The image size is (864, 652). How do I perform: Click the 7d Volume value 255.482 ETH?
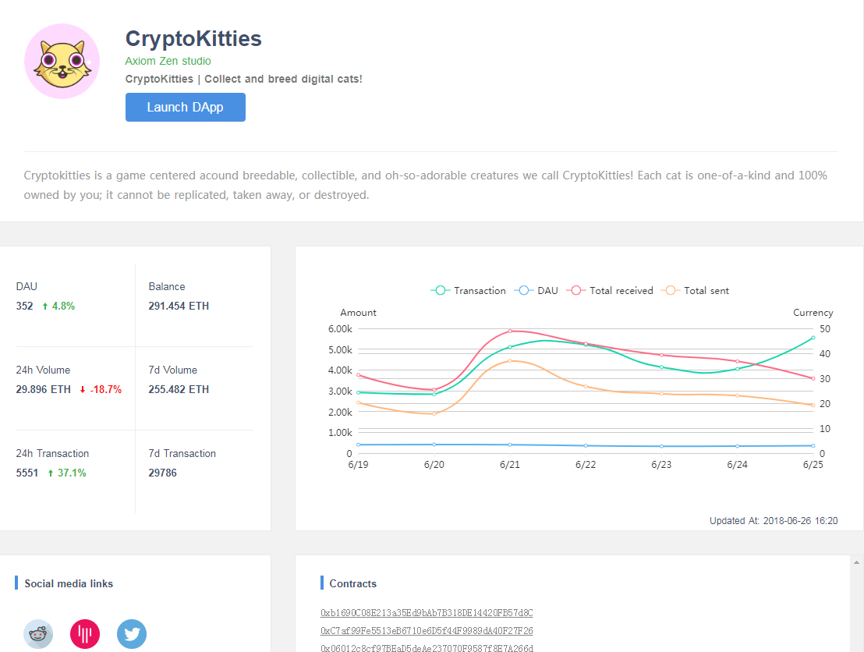click(179, 389)
